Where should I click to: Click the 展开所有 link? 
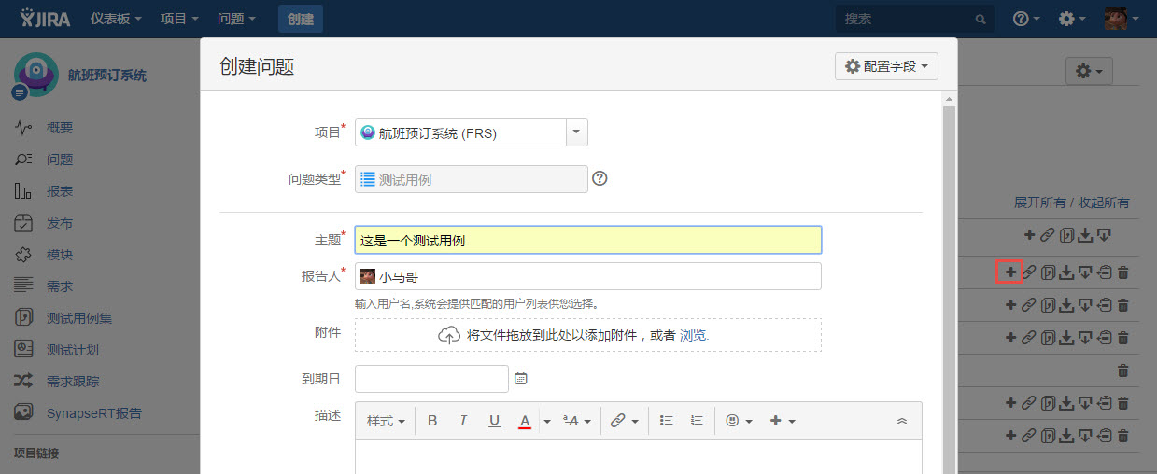point(1039,202)
